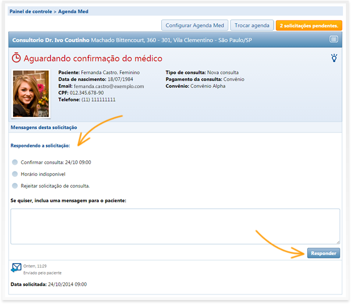
Task: Click Tipo de consulta Nova consulta text
Action: [202, 73]
